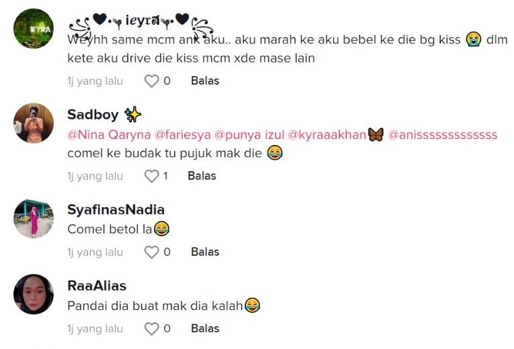Tap the heart icon on SyafinasNadia's comment
This screenshot has height=349, width=514.
click(151, 252)
